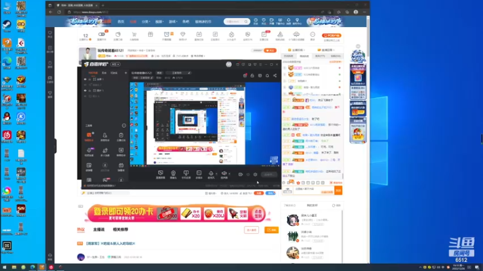The width and height of the screenshot is (483, 271).
Task: Click the heart follow icon in Douyu header
Action: 264,20
